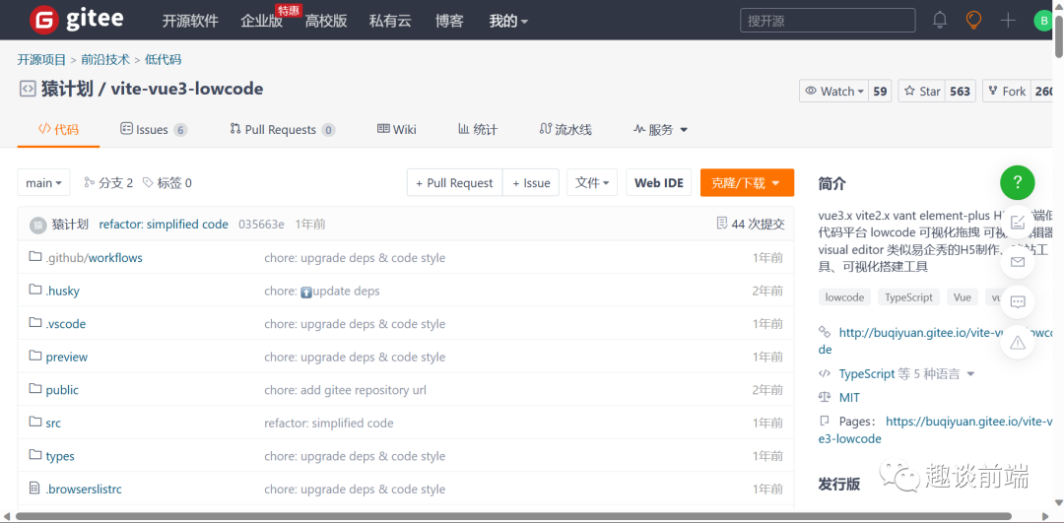Screen dimensions: 1064x523
Task: Open the main branch dropdown
Action: tap(43, 182)
